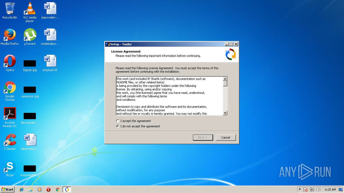This screenshot has width=344, height=193.
Task: Click license scrollbar down arrow
Action: tap(225, 113)
